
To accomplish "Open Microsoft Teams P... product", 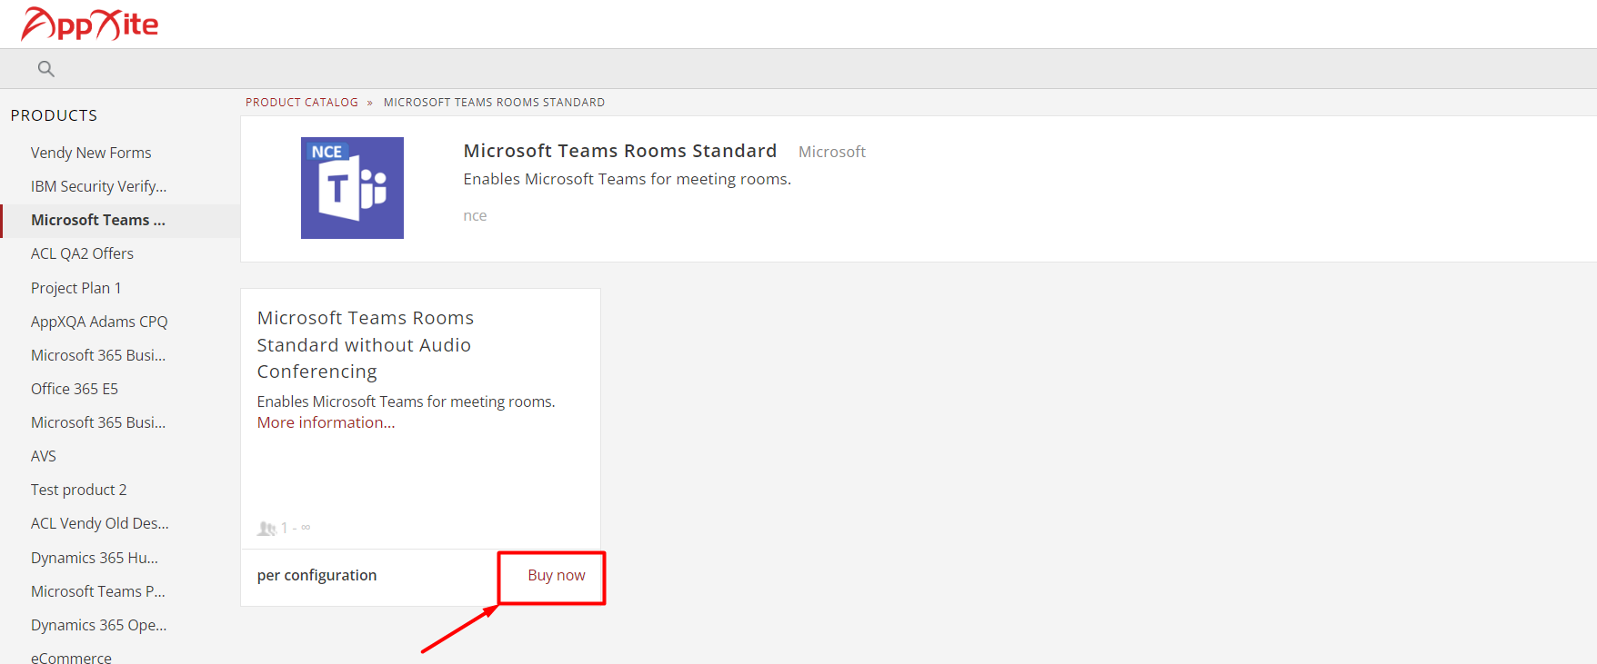I will 98,591.
